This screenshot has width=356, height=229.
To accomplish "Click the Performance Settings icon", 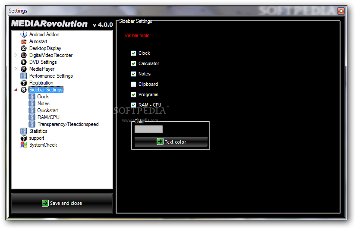I will [24, 76].
